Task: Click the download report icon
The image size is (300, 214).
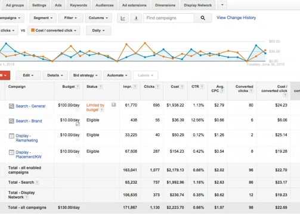Action: coord(136,18)
